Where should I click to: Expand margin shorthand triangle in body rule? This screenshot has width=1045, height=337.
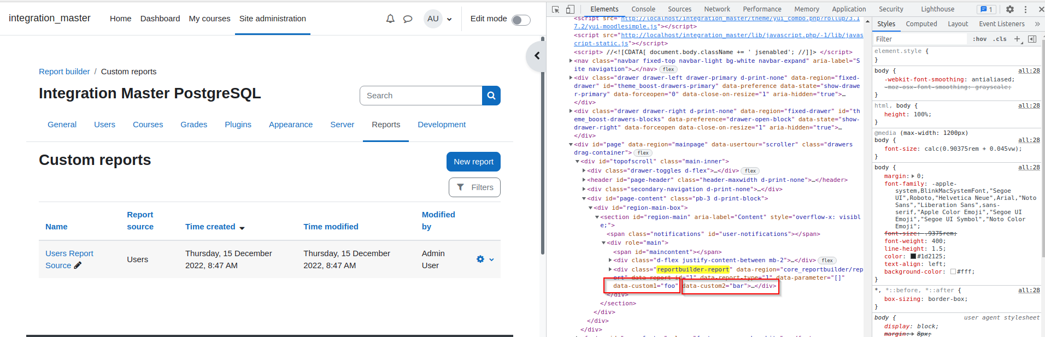913,176
